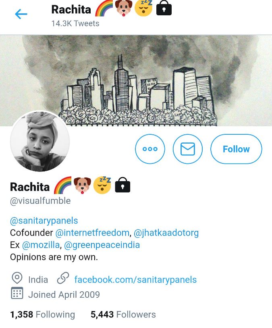Open the @internetfreedom mention

[x=92, y=233]
